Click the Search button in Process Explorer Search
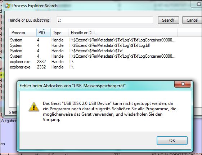The width and height of the screenshot is (202, 155). [x=169, y=20]
